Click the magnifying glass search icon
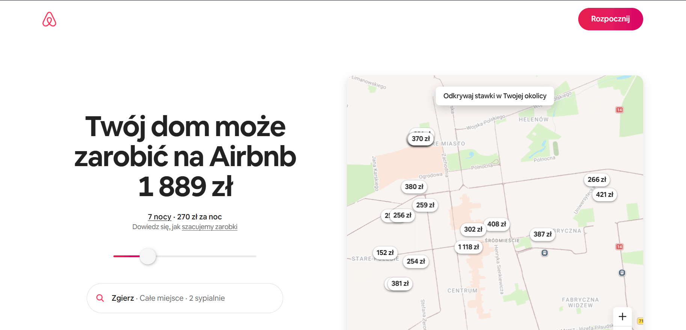686x330 pixels. click(100, 298)
